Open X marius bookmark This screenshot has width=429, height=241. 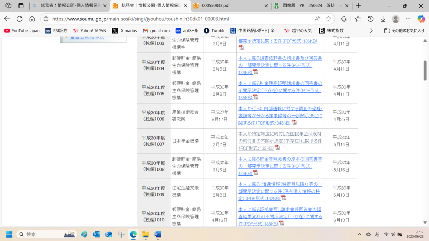[x=124, y=31]
